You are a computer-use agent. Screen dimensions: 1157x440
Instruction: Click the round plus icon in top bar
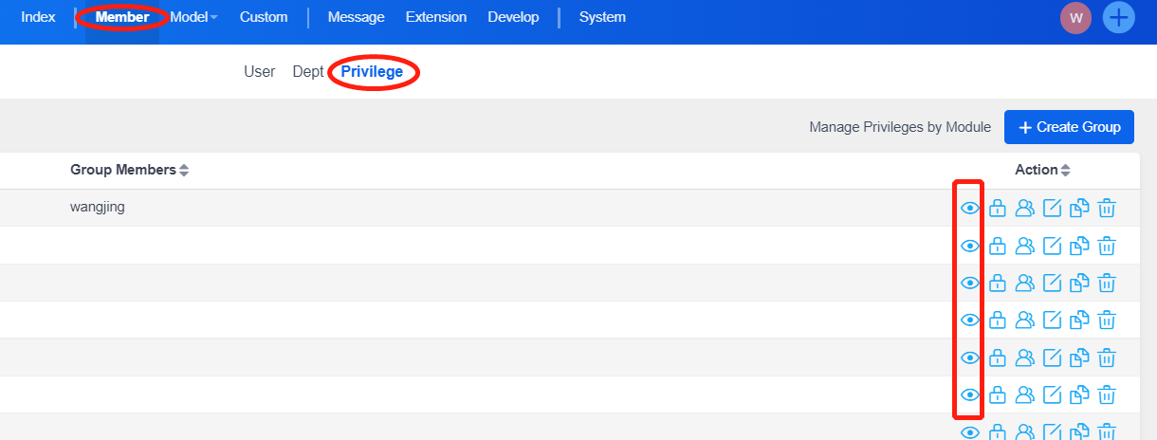click(x=1119, y=18)
